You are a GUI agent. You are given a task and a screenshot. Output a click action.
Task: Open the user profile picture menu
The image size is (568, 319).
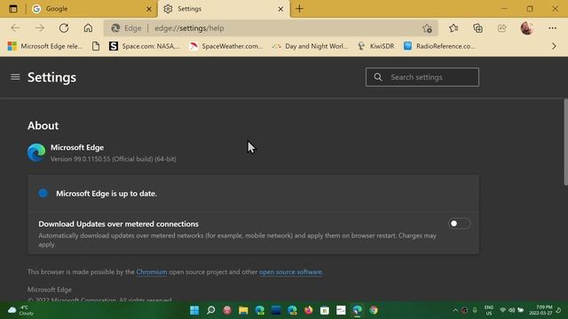526,27
